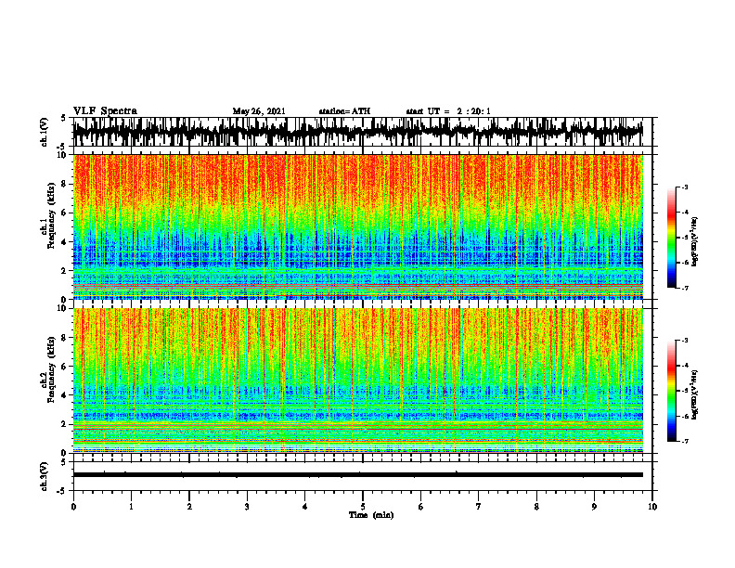This screenshot has height=568, width=735.
Task: Click time axis tick label "8"
Action: 536,507
